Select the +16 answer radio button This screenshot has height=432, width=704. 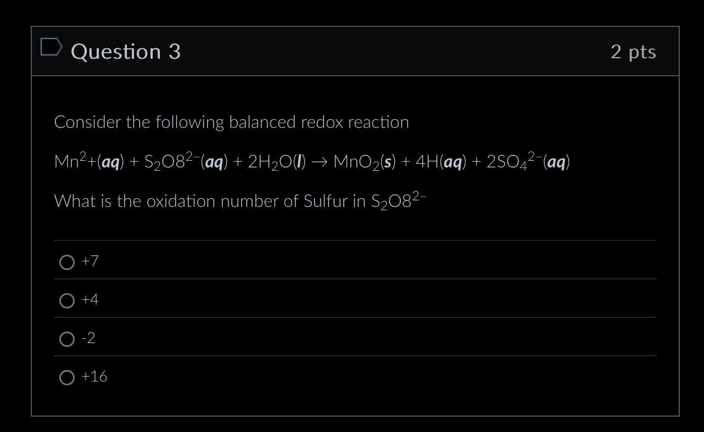[66, 377]
